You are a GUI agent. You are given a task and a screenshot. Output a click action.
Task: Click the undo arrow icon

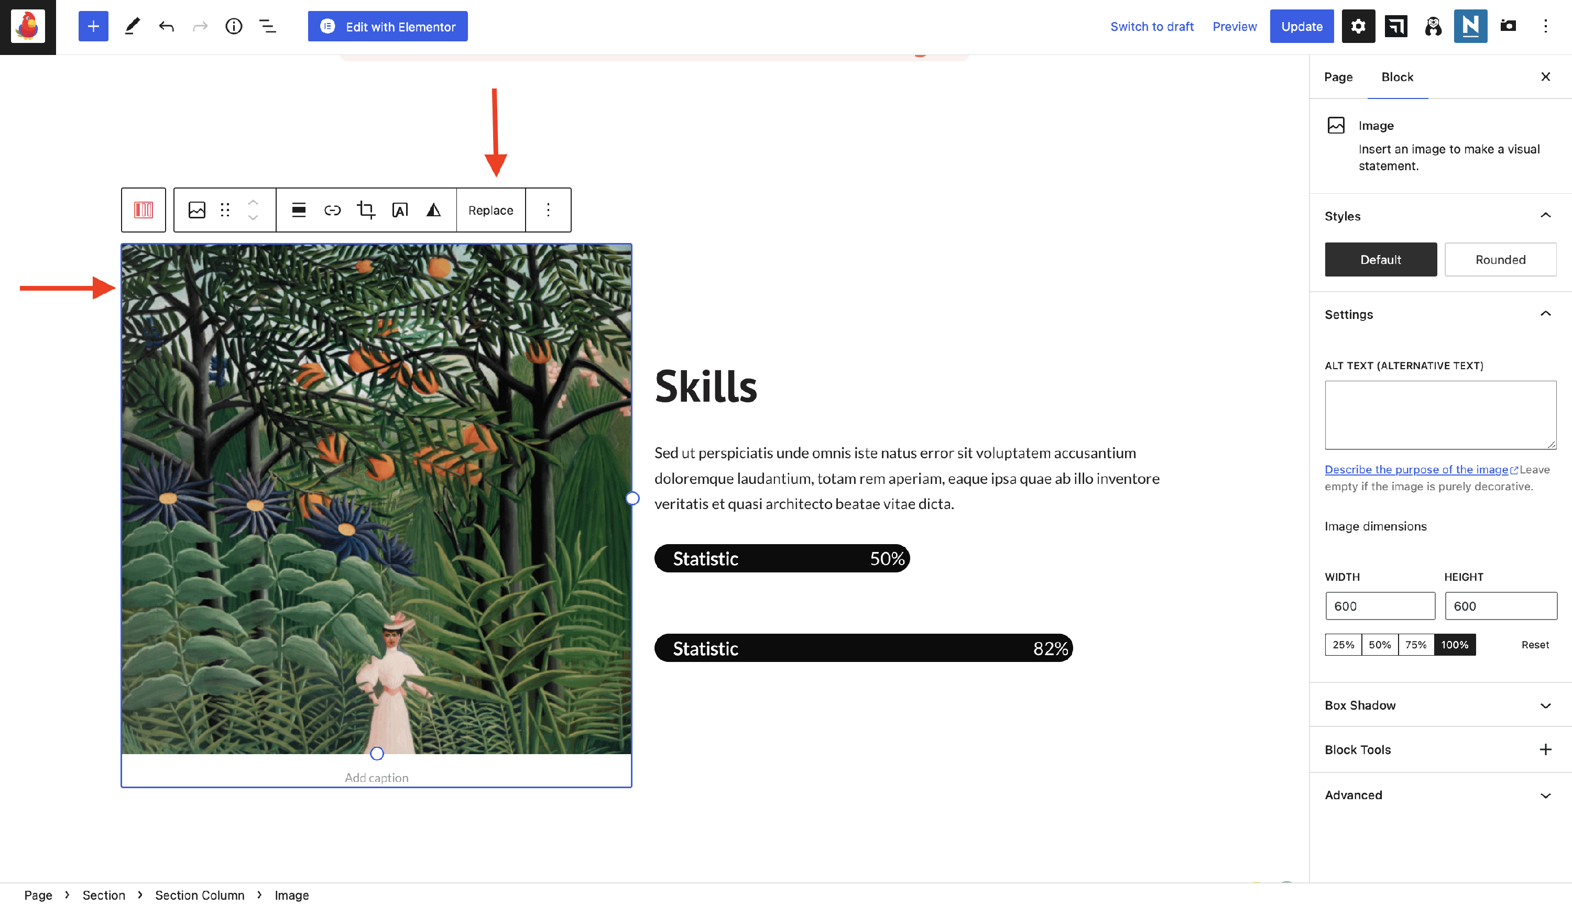tap(166, 26)
